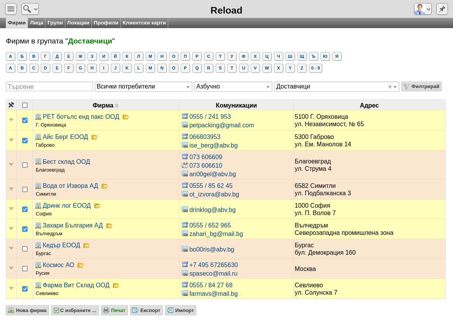Open folder icon next to Айс Берг ЕООД
453x323 pixels.
(x=94, y=137)
